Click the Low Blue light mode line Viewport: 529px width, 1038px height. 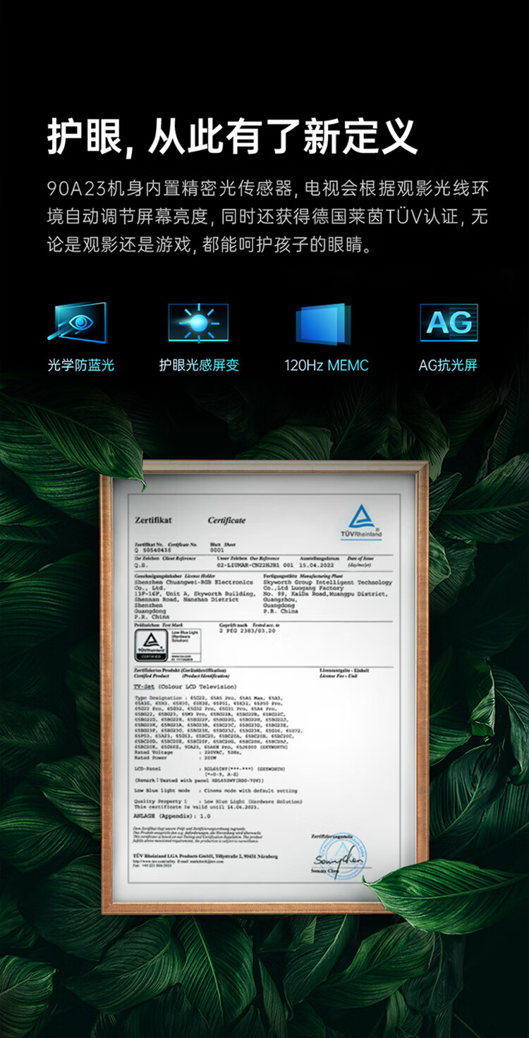pos(216,791)
